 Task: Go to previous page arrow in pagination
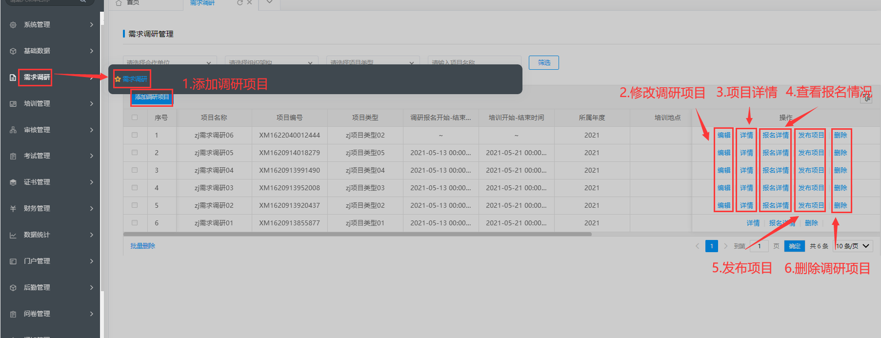(x=697, y=246)
